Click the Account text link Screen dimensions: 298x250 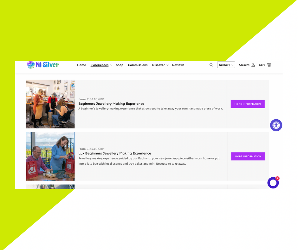tap(244, 65)
